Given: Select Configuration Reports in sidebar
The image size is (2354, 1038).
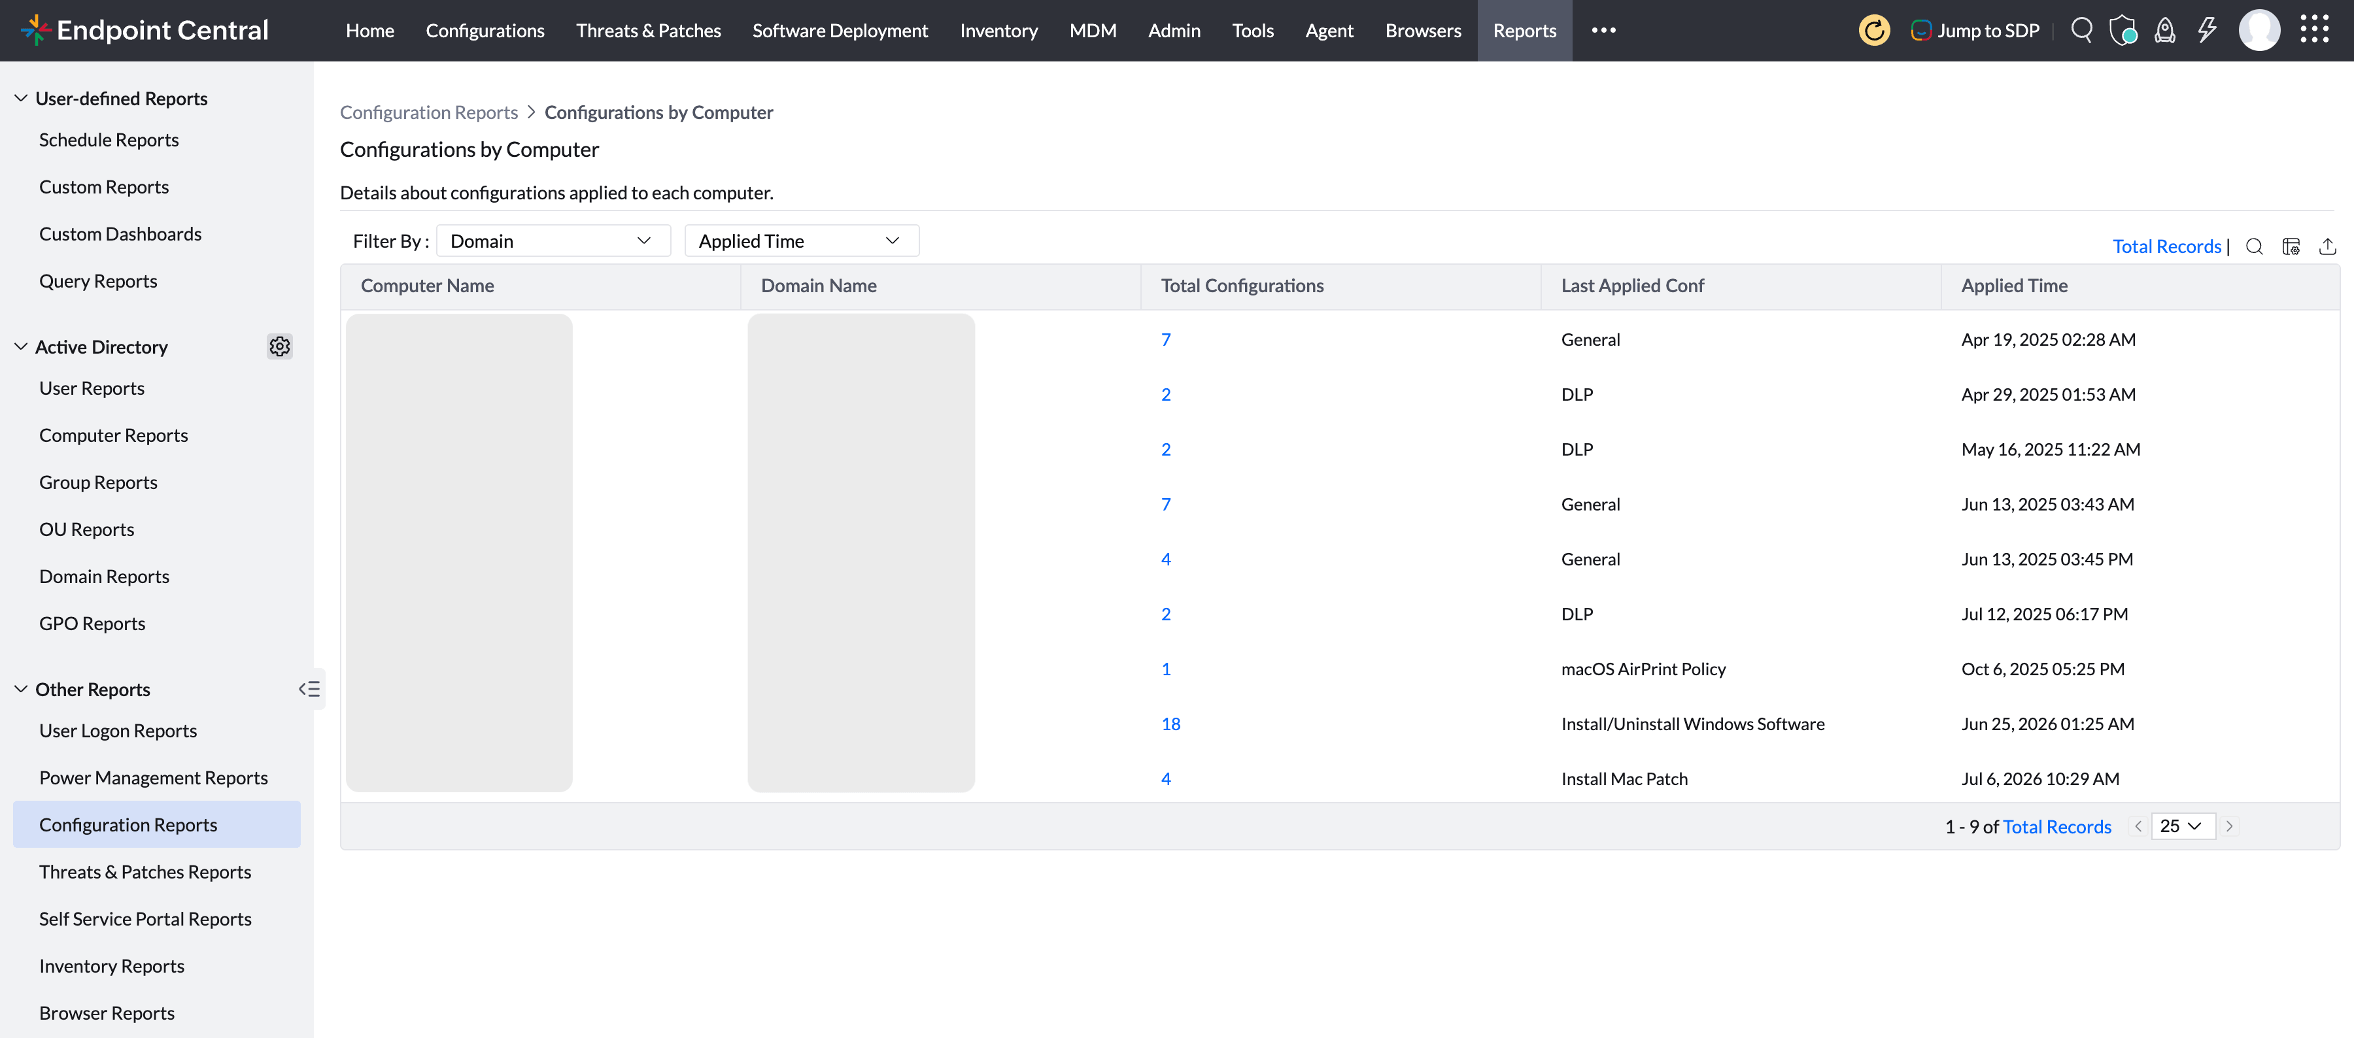Looking at the screenshot, I should [x=156, y=824].
